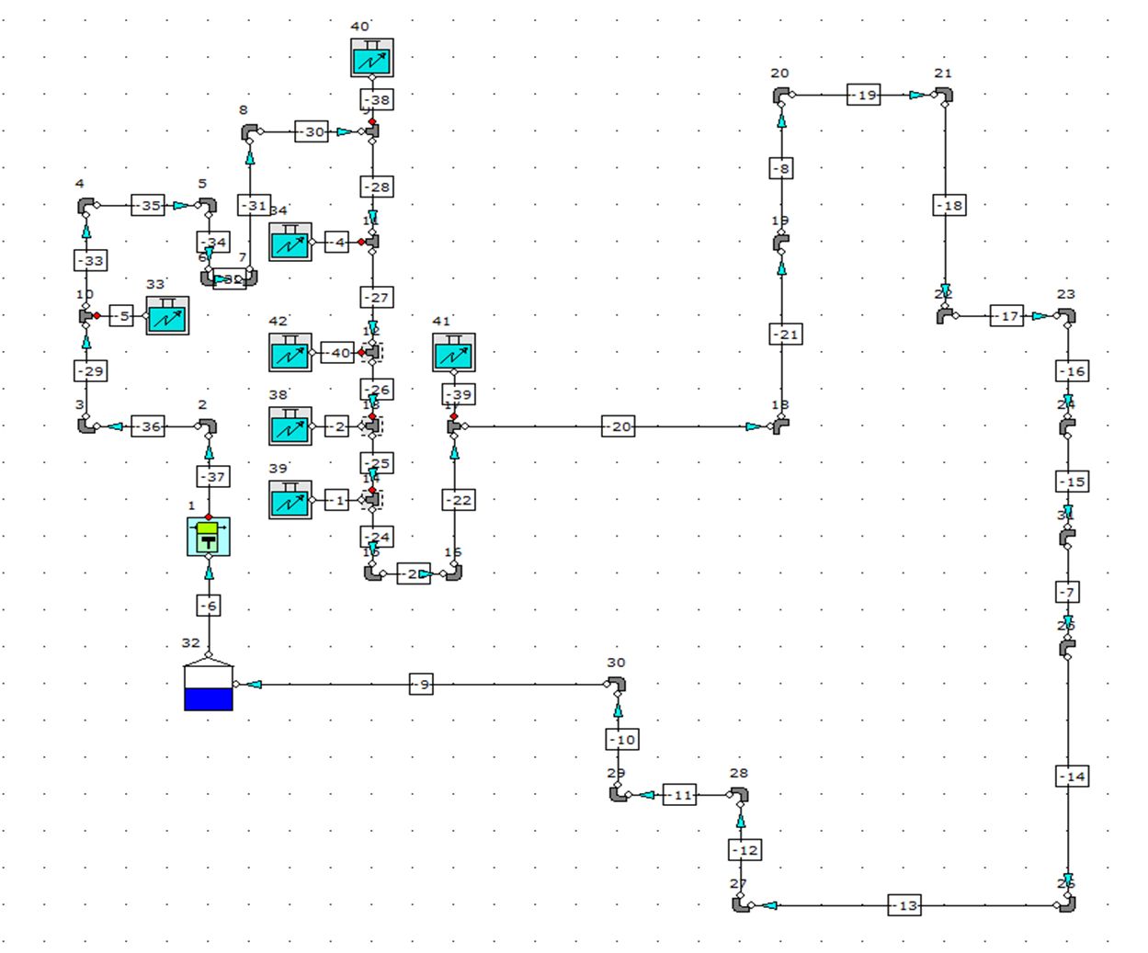Select the tee junction at node 10
This screenshot has height=953, width=1148.
86,315
